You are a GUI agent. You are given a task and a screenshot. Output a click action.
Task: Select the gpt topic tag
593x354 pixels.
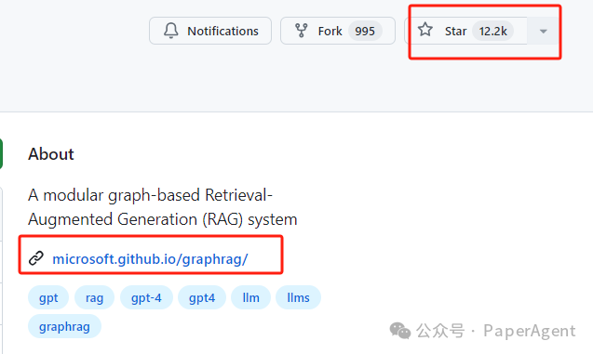click(48, 297)
